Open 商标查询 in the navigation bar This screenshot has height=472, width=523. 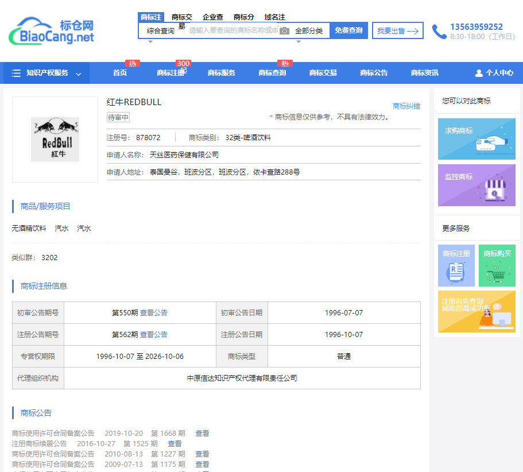pyautogui.click(x=272, y=73)
